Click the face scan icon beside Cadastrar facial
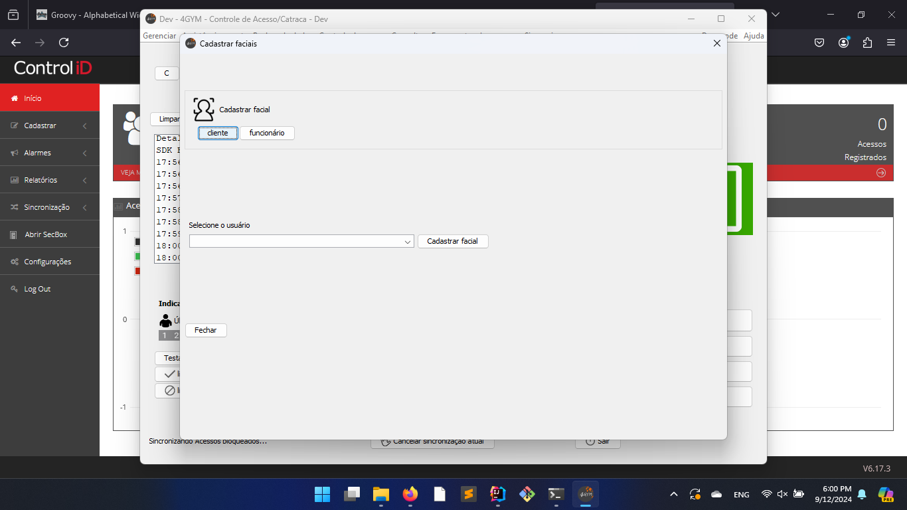Image resolution: width=907 pixels, height=510 pixels. 204,109
